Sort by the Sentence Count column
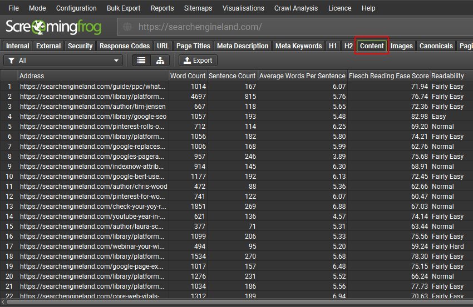Screen dimensions: 473x307 click(x=232, y=76)
